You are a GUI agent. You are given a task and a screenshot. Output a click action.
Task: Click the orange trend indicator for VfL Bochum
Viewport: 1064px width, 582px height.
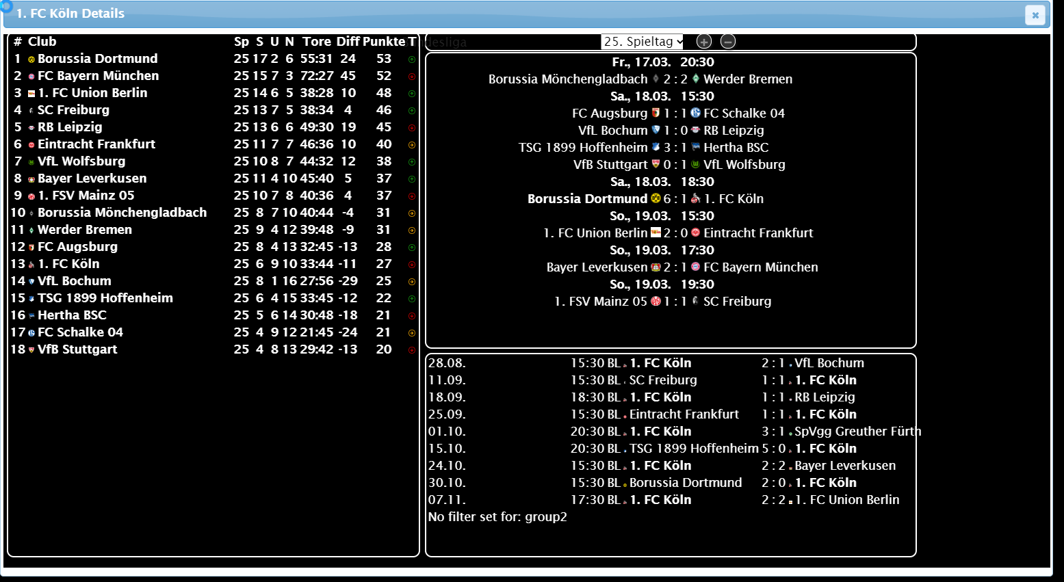point(412,282)
